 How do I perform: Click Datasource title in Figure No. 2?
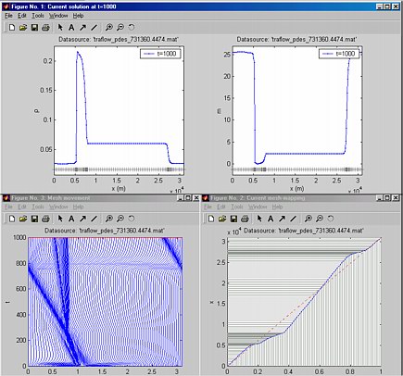coord(304,231)
